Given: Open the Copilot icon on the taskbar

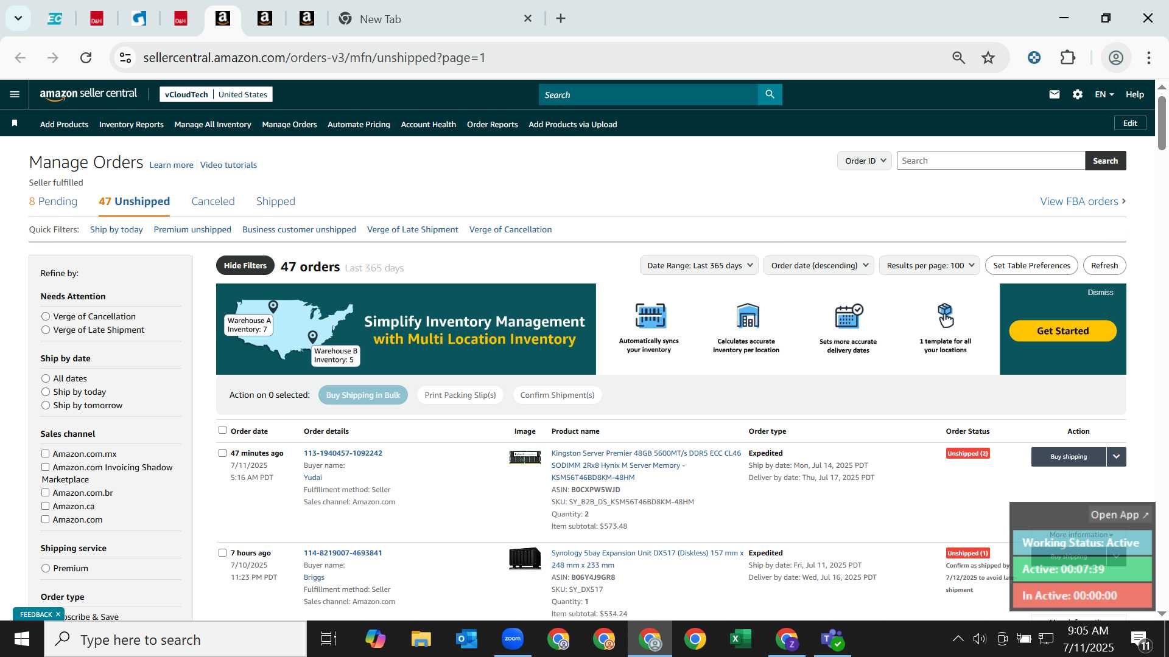Looking at the screenshot, I should pos(375,639).
